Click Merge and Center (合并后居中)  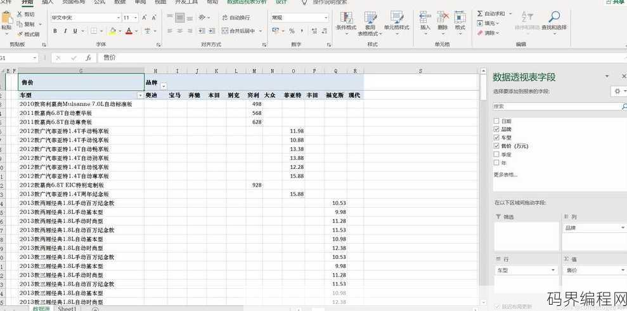[239, 31]
